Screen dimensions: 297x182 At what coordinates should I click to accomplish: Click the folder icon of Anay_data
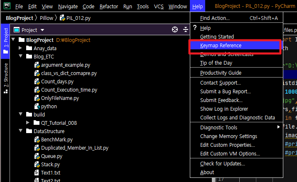tap(29, 48)
